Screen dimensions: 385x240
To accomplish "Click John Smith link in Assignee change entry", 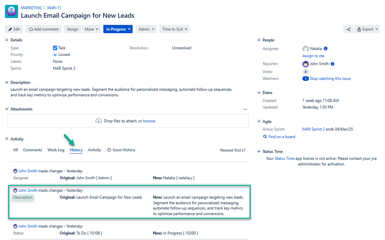I will pyautogui.click(x=28, y=171).
